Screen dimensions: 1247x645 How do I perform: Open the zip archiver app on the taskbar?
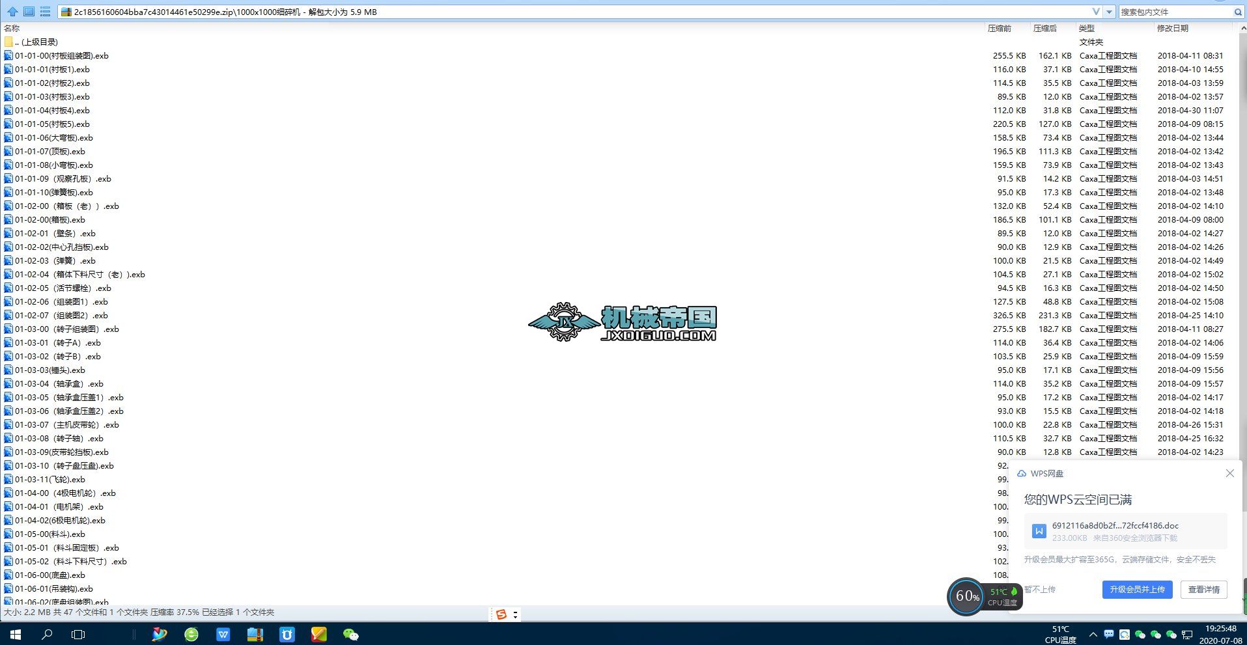click(255, 634)
